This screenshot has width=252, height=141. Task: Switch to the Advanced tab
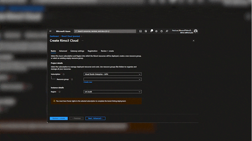[63, 51]
